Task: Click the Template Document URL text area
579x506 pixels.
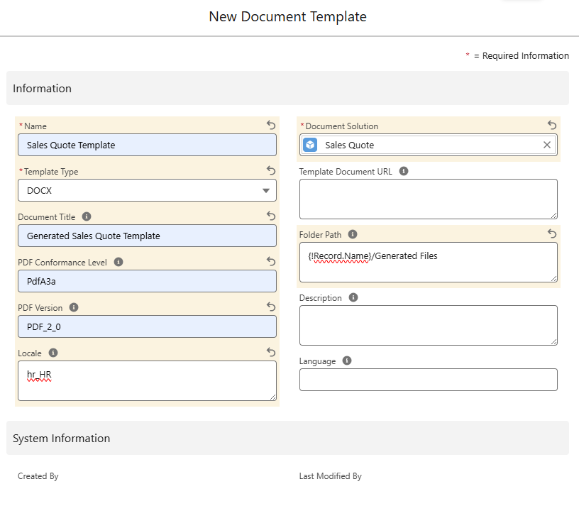Action: (428, 199)
